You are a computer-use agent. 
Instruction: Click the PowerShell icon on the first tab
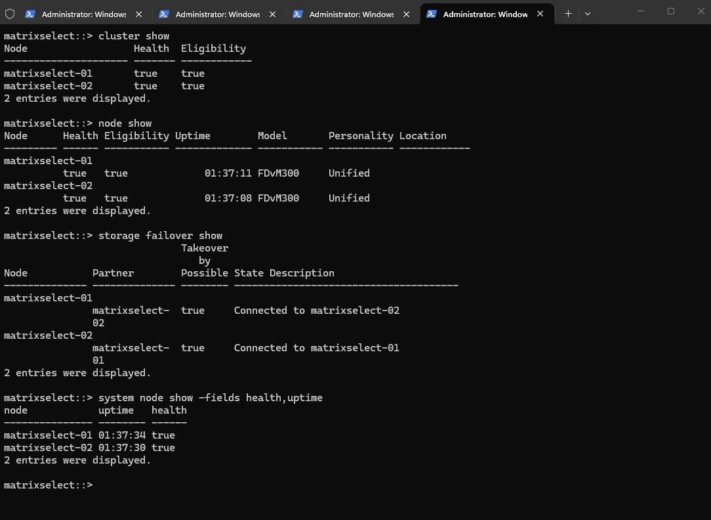pyautogui.click(x=30, y=14)
